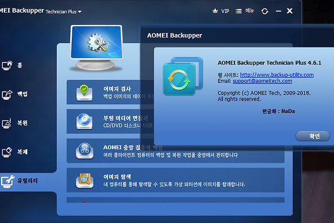Select the 유틸리티 sidebar tab
The height and width of the screenshot is (223, 334).
[x=22, y=180]
